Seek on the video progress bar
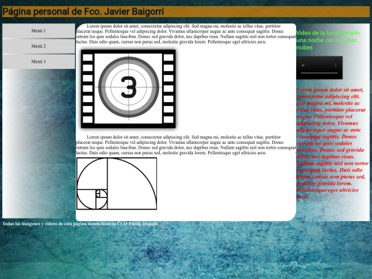The width and height of the screenshot is (372, 279). [319, 73]
